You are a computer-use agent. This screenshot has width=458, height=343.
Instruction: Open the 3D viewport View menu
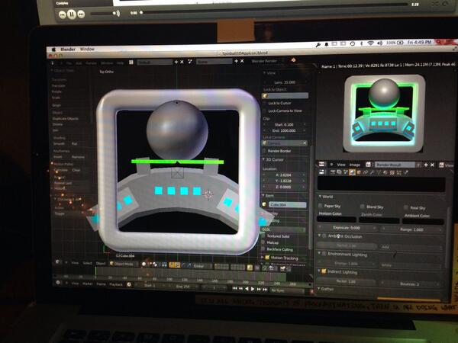click(75, 263)
